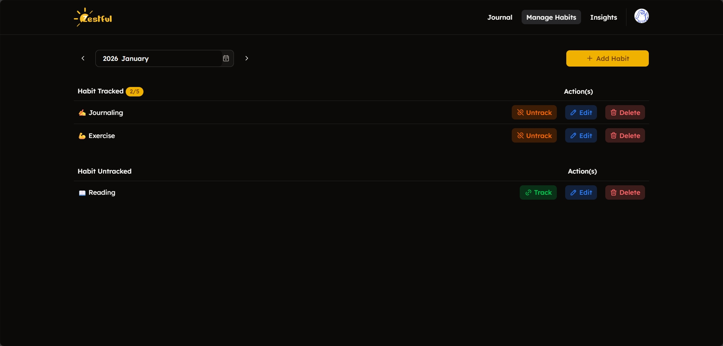The width and height of the screenshot is (723, 346).
Task: Edit the Exercise habit
Action: 581,135
